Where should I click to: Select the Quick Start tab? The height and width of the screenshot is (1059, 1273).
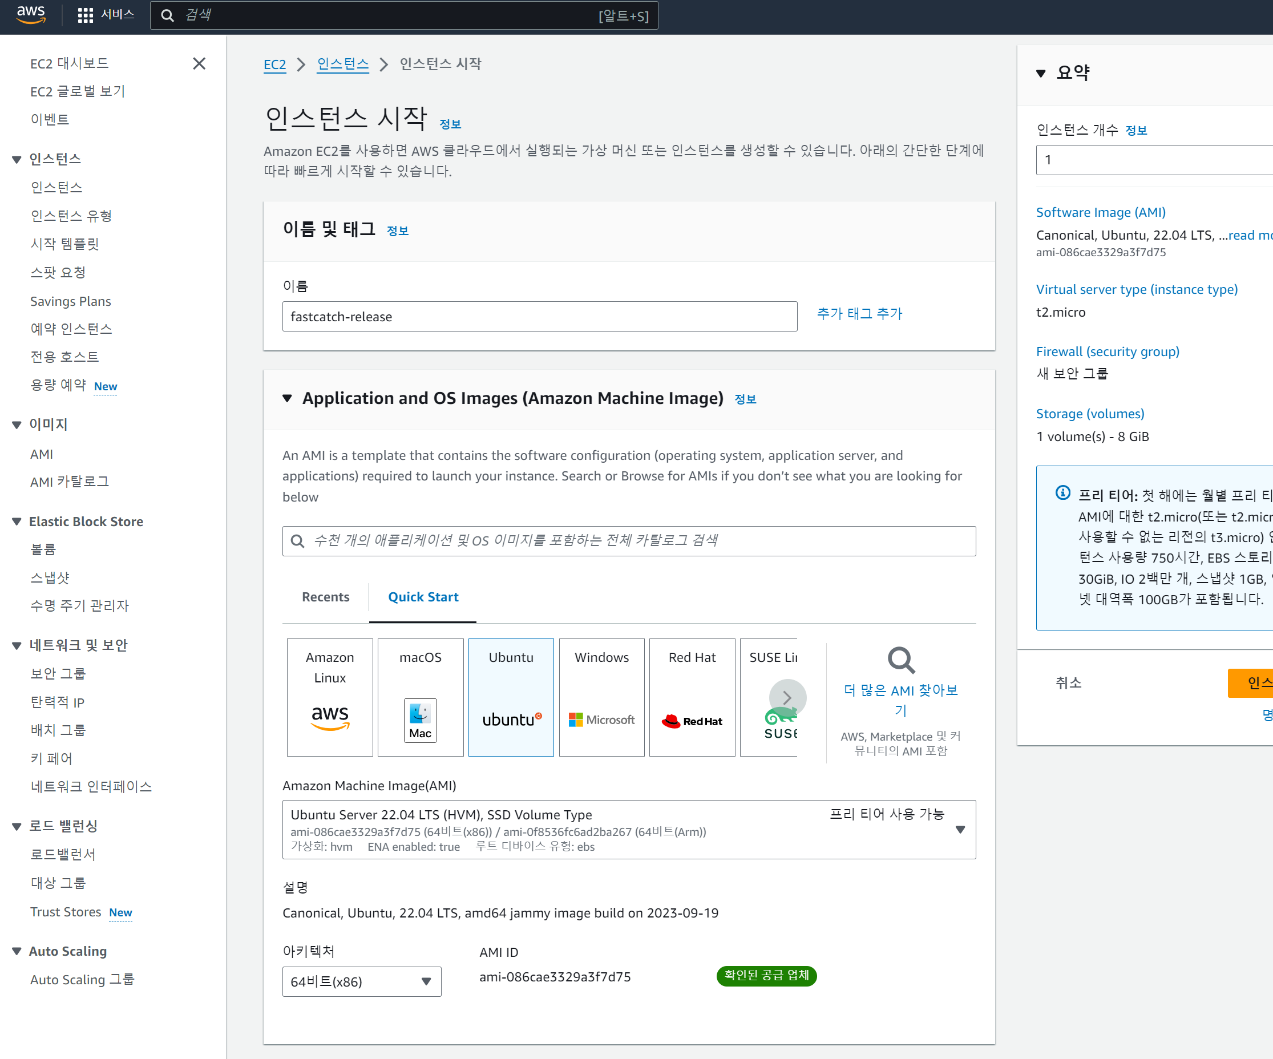423,597
